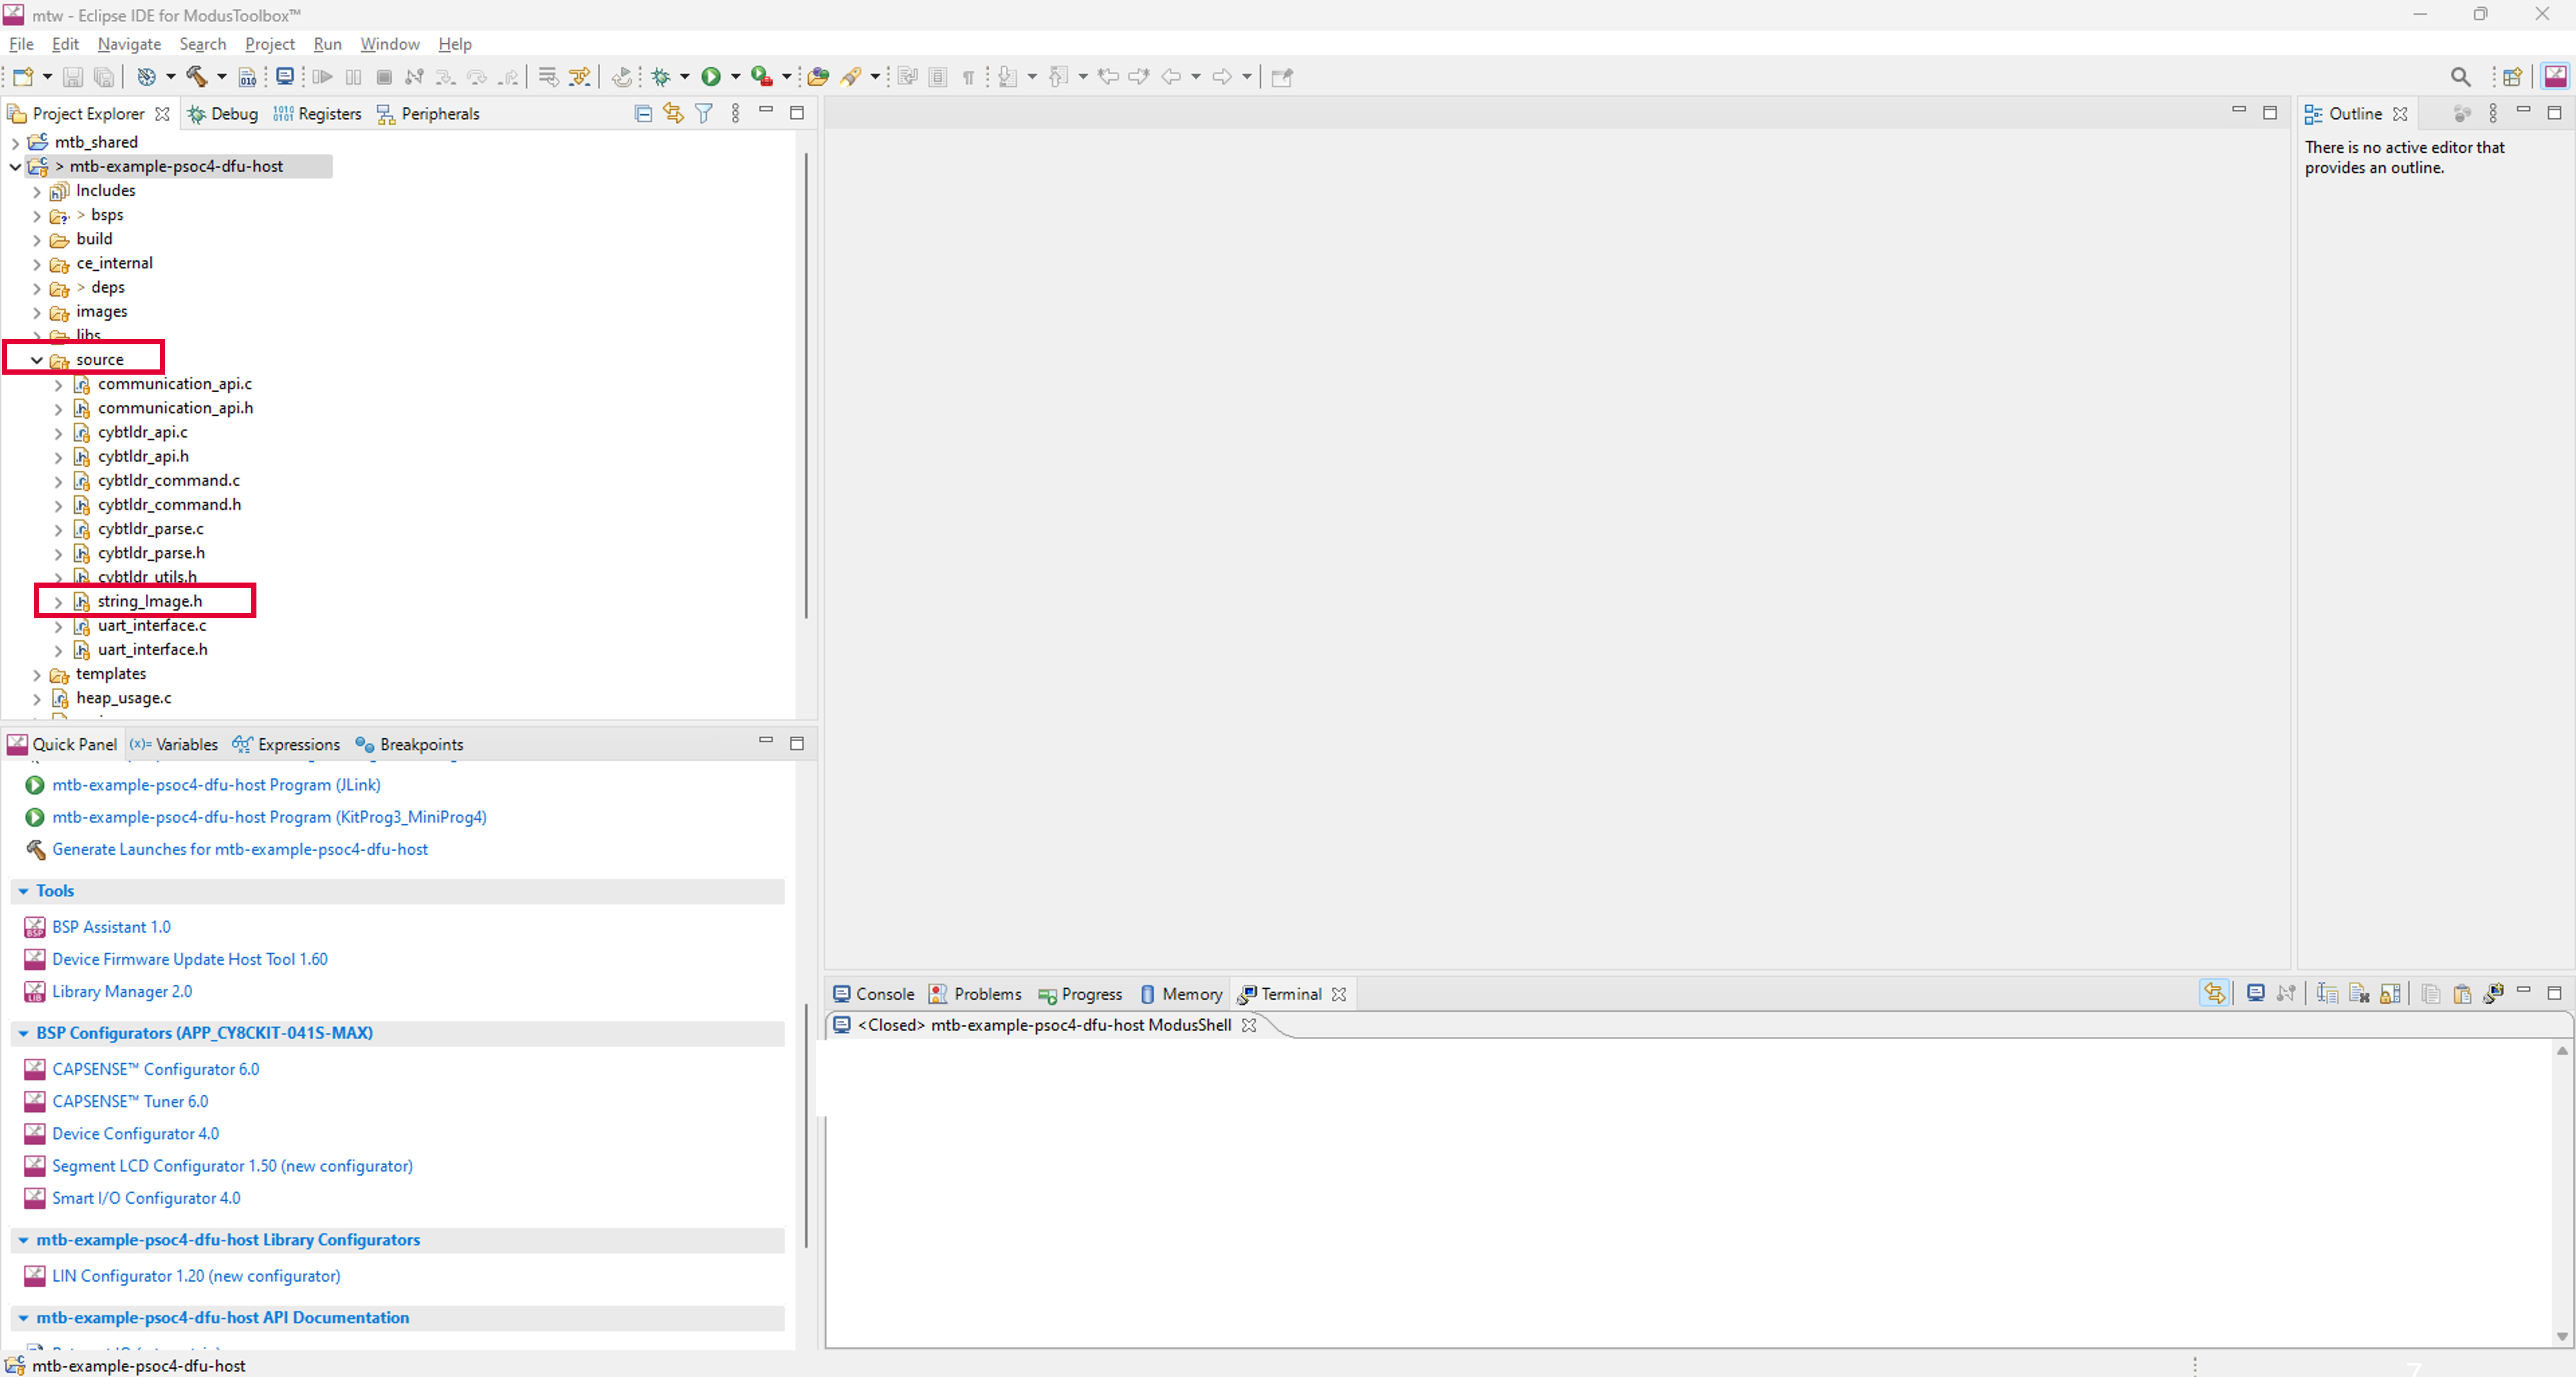Viewport: 2576px width, 1377px height.
Task: Click the Step Into debug icon
Action: tap(446, 77)
